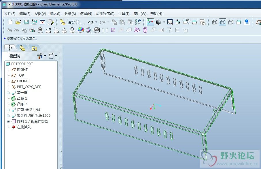261x169 pixels.
Task: Click the save a copy icon
Action: coord(35,22)
